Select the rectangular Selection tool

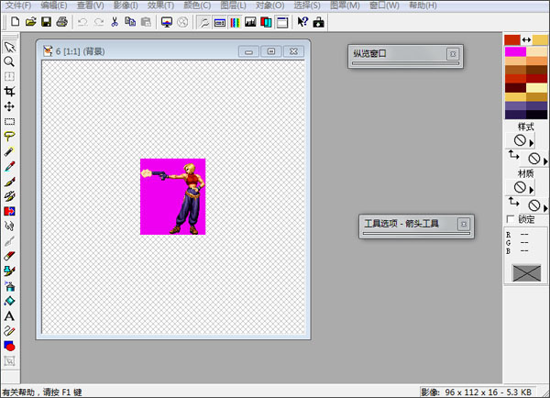click(x=9, y=121)
